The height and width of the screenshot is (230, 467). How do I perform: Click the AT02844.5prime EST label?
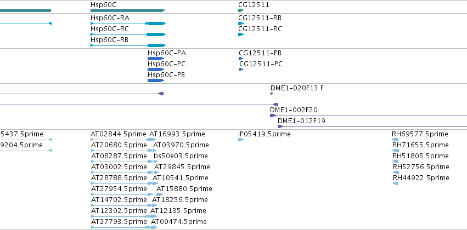[119, 134]
